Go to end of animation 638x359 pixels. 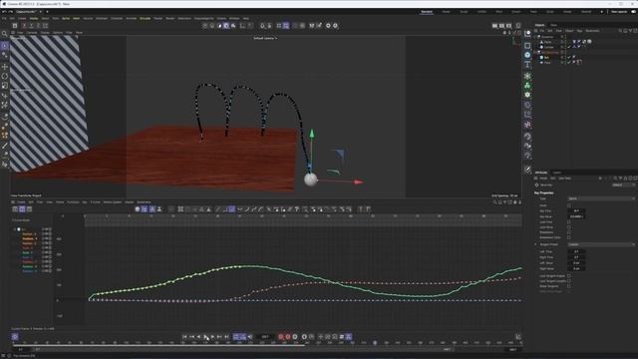click(x=227, y=337)
